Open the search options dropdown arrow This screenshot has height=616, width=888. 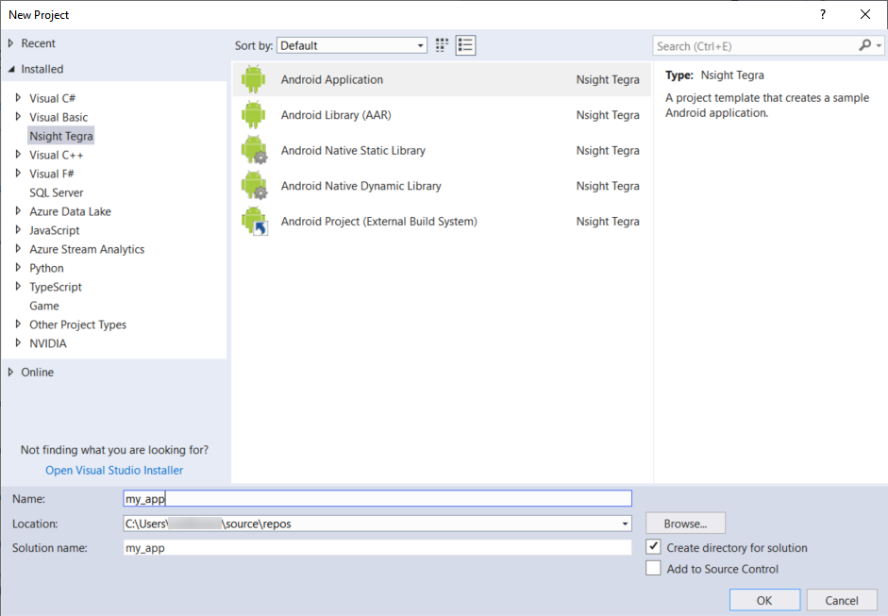point(879,46)
